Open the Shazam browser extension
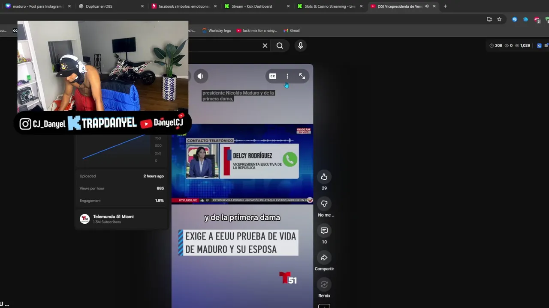The image size is (549, 308). tap(515, 19)
